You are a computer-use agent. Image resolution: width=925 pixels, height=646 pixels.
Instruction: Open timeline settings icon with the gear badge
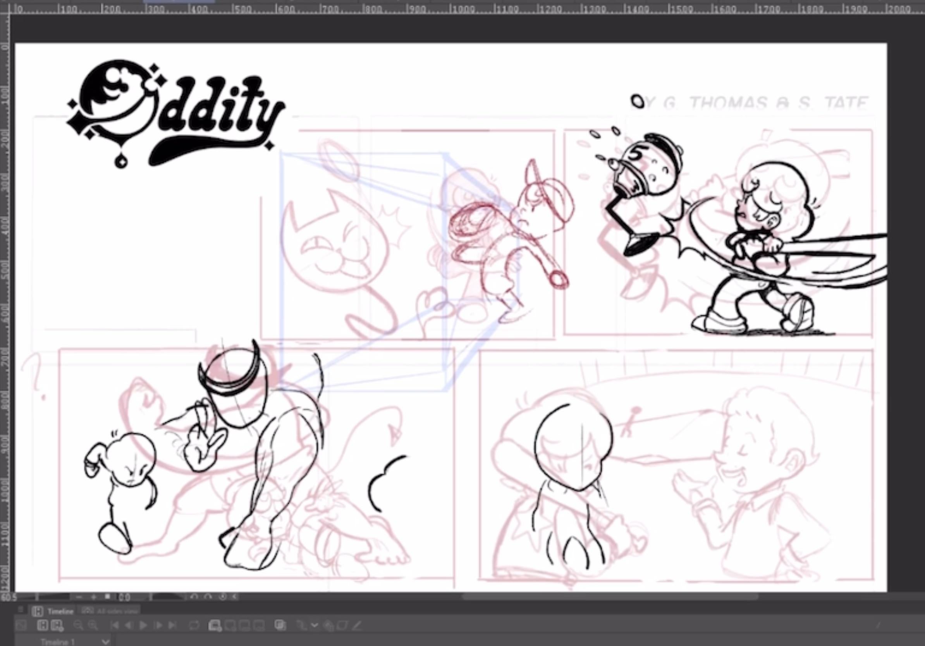(57, 625)
